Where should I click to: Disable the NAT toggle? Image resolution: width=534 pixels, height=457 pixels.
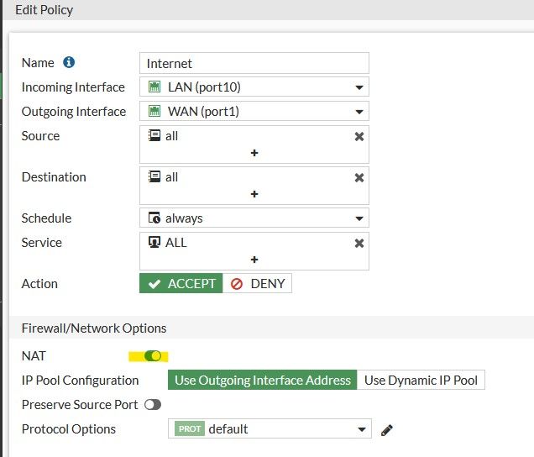click(153, 356)
